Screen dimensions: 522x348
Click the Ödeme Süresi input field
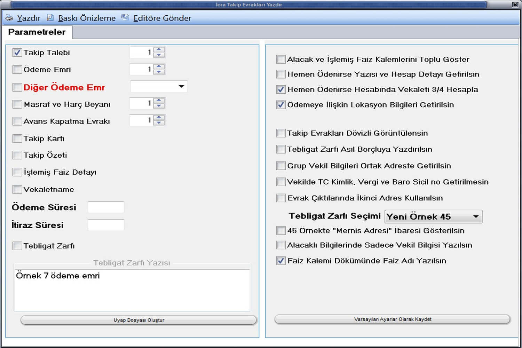pyautogui.click(x=106, y=207)
